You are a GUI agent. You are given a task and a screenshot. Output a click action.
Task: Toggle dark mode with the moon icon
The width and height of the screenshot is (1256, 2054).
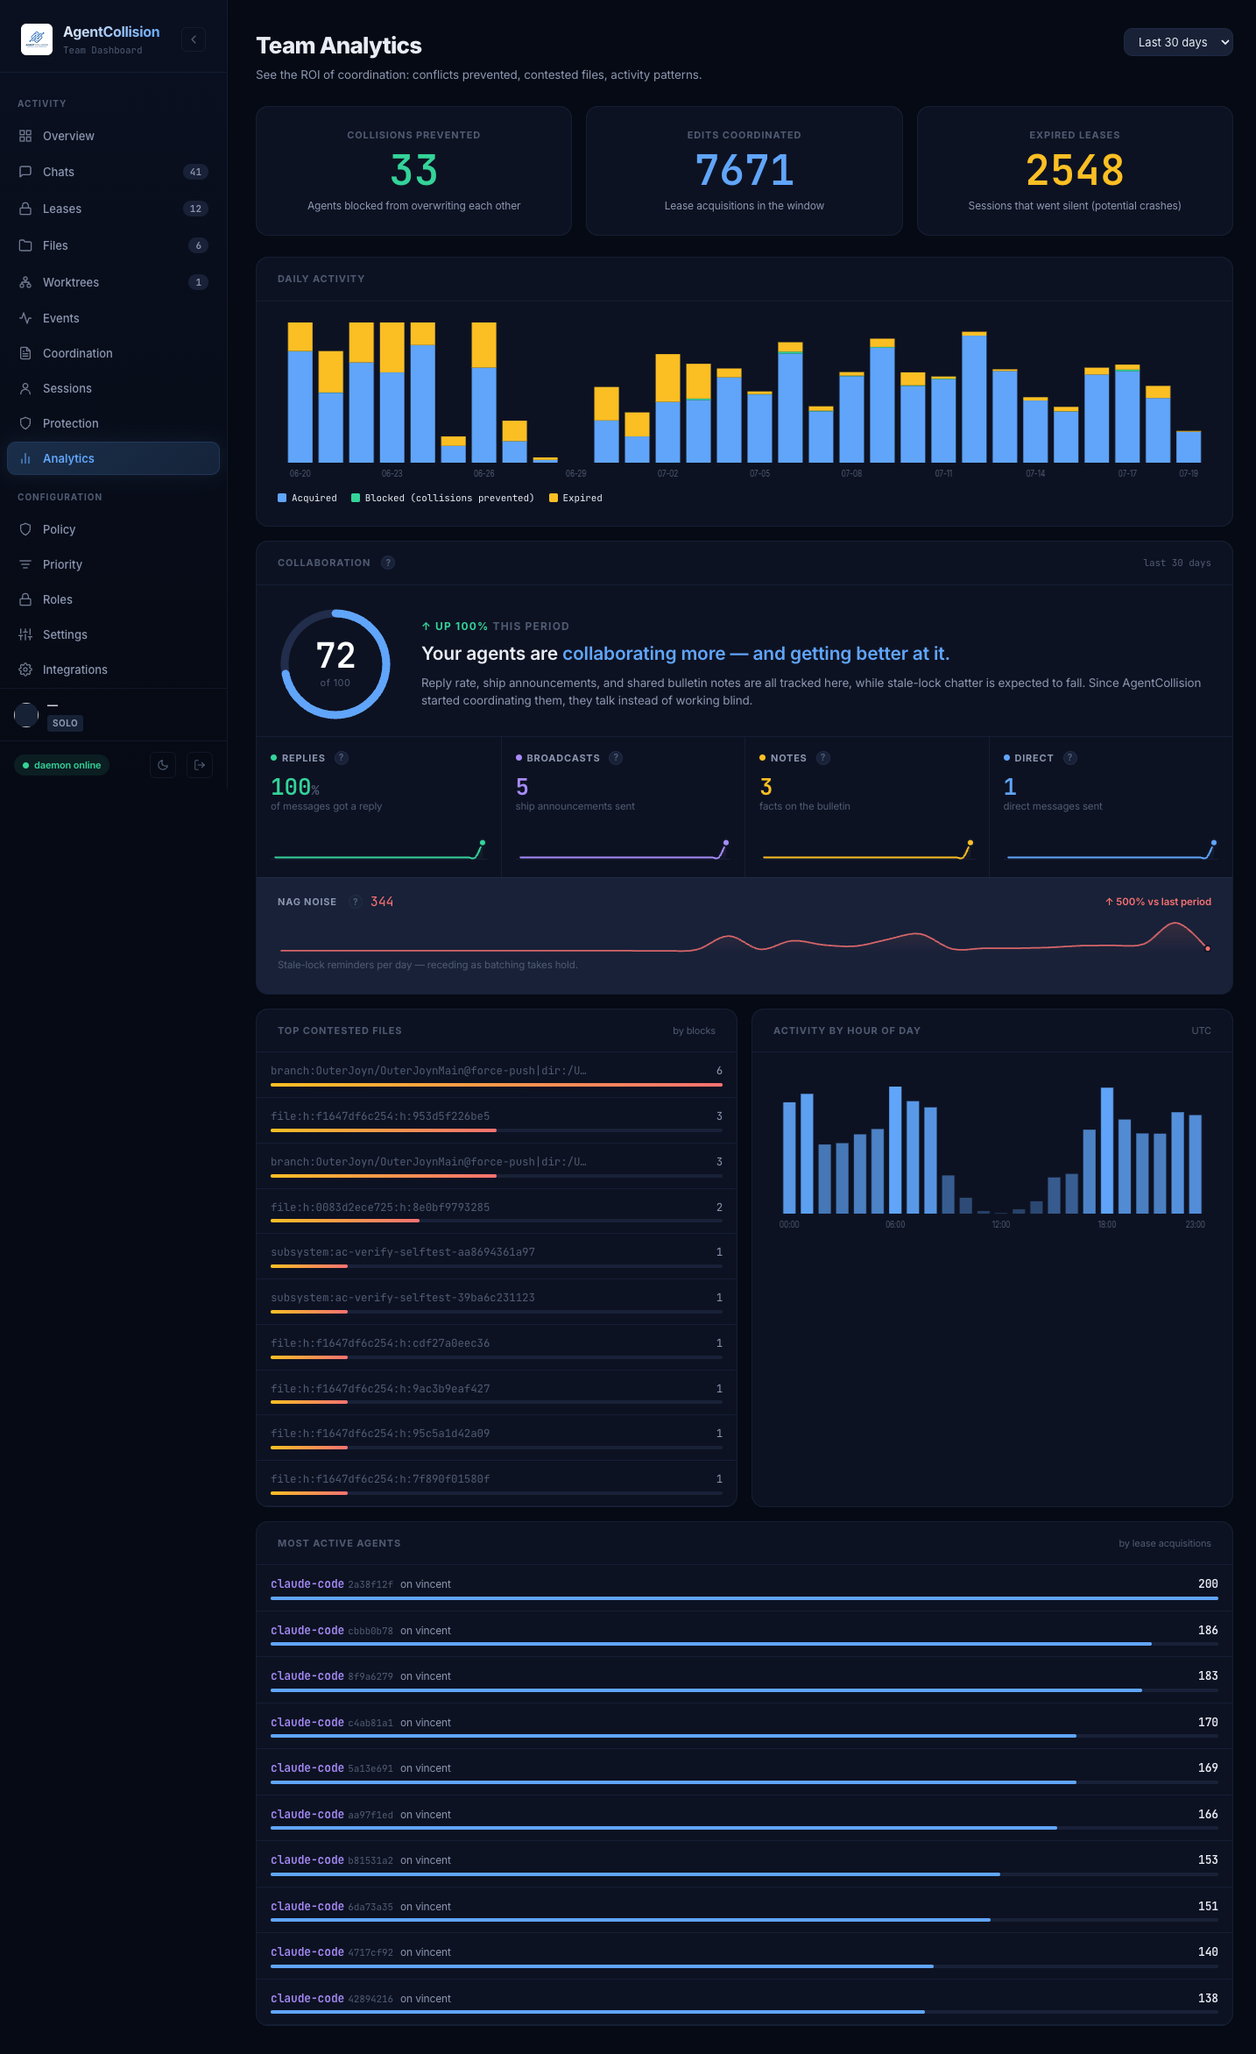click(x=163, y=765)
